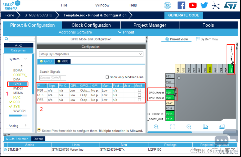
Task: Go to Home breadcrumb
Action: click(x=9, y=15)
